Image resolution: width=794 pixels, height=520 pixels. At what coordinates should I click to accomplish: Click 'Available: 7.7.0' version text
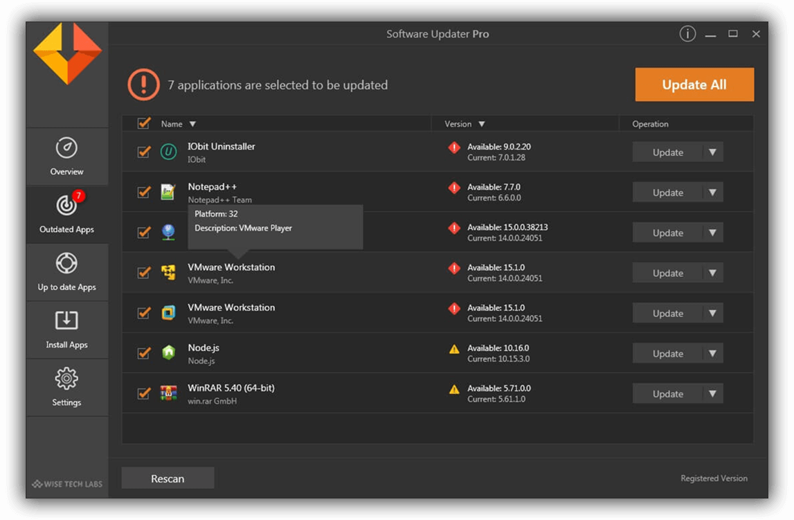tap(494, 188)
